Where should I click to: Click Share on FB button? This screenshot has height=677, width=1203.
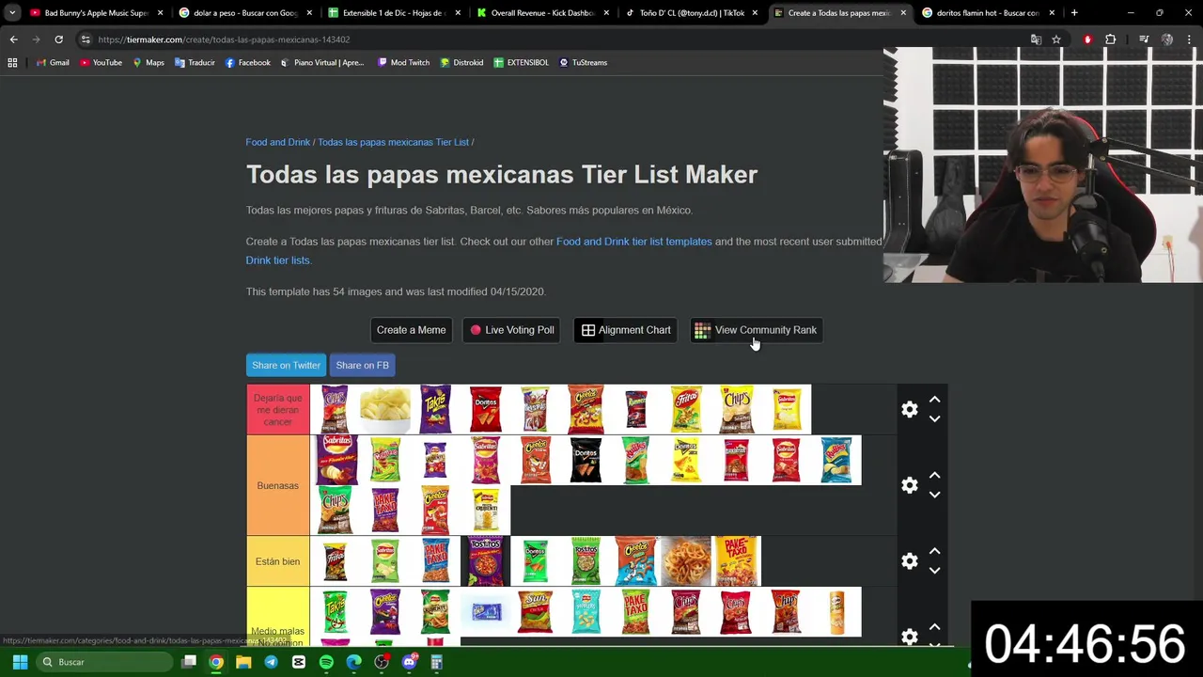click(362, 365)
